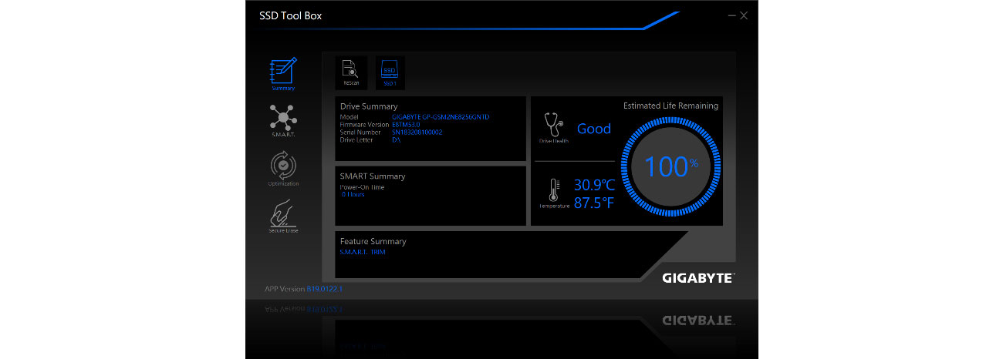Click the 30.9°C temperature reading
1003x359 pixels.
595,185
